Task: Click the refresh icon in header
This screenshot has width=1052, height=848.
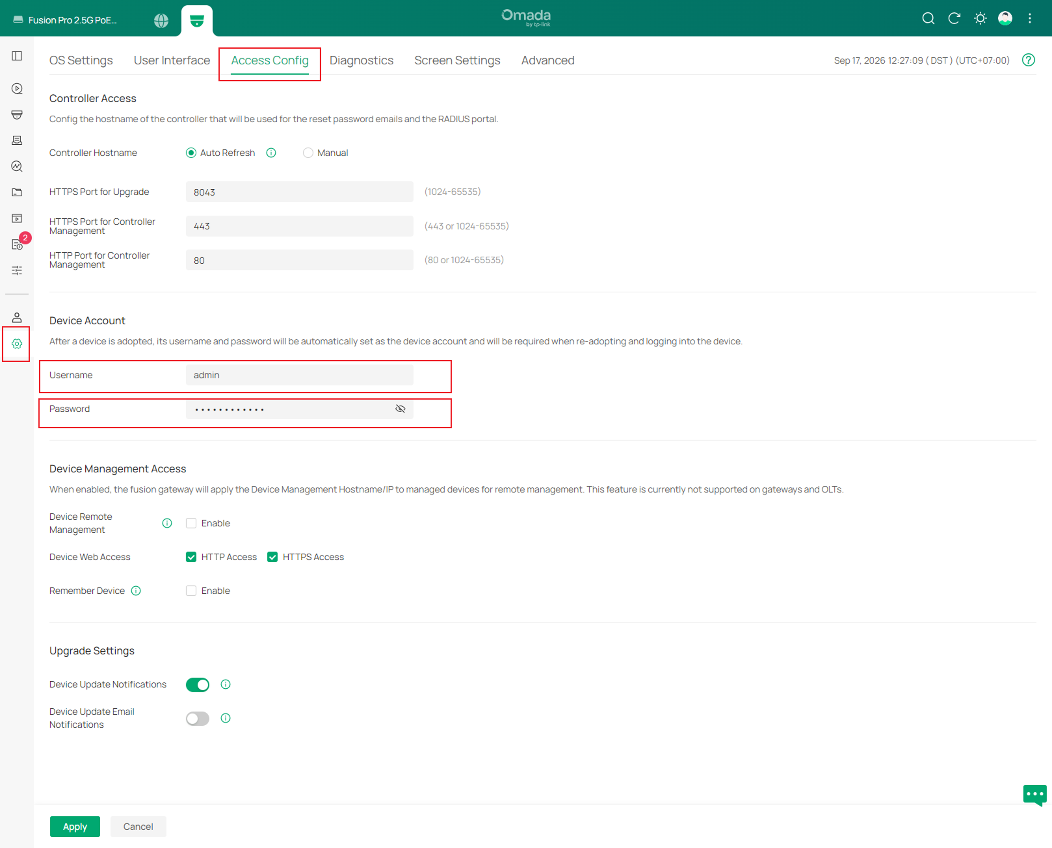Action: pyautogui.click(x=954, y=19)
